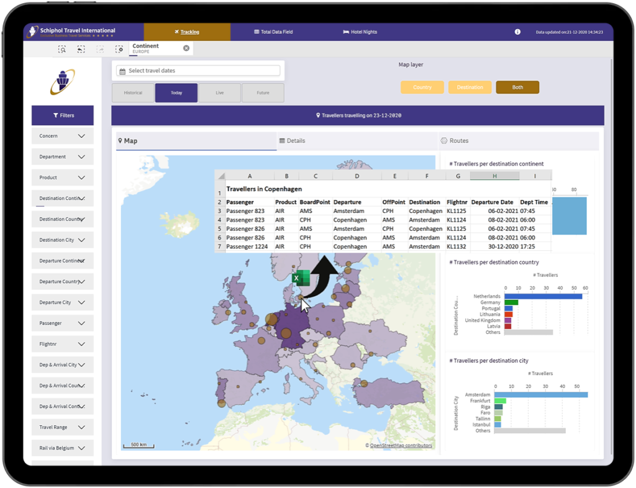
Task: Click the Others bar in country chart
Action: click(x=529, y=332)
